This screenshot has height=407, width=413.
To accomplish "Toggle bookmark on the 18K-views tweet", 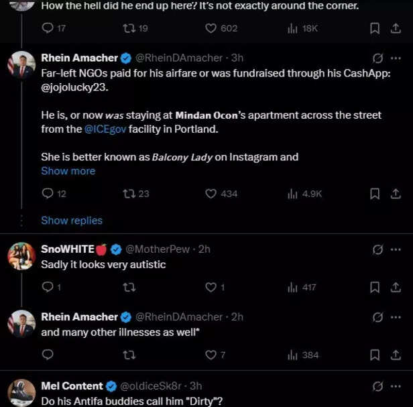I will click(x=375, y=28).
